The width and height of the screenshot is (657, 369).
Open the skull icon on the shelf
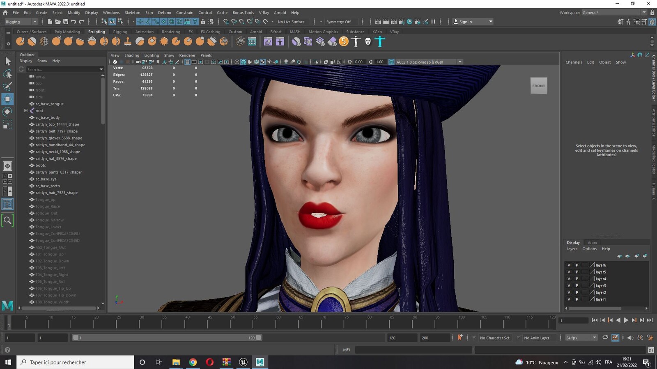(368, 41)
